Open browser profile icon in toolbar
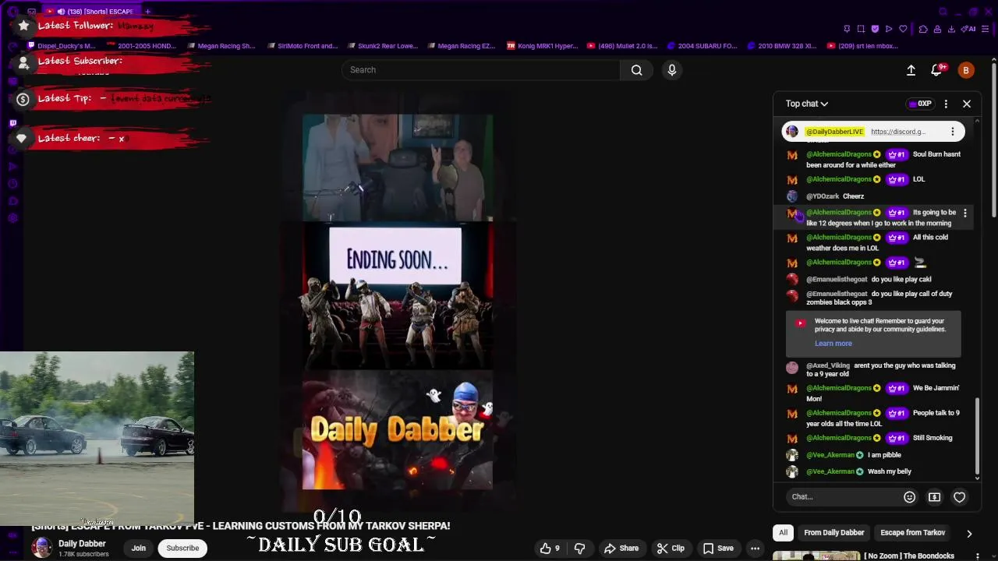 pos(937,30)
